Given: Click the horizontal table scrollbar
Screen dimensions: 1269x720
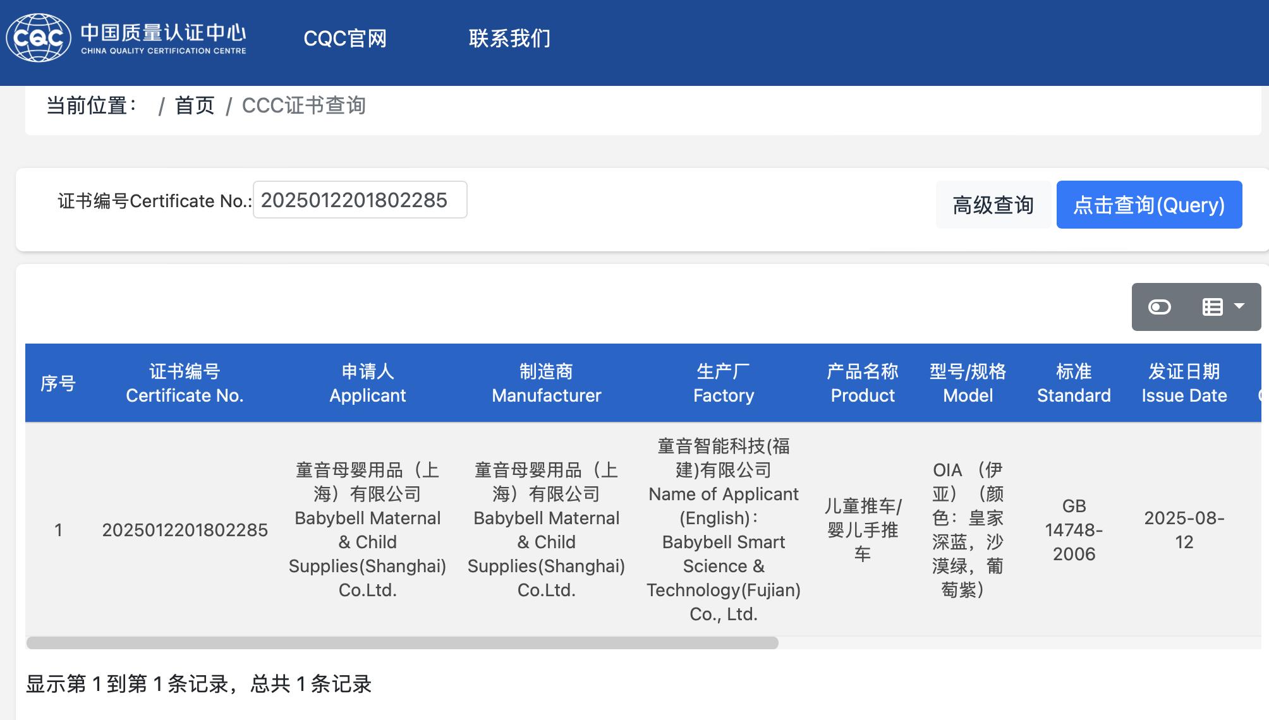Looking at the screenshot, I should [x=402, y=643].
